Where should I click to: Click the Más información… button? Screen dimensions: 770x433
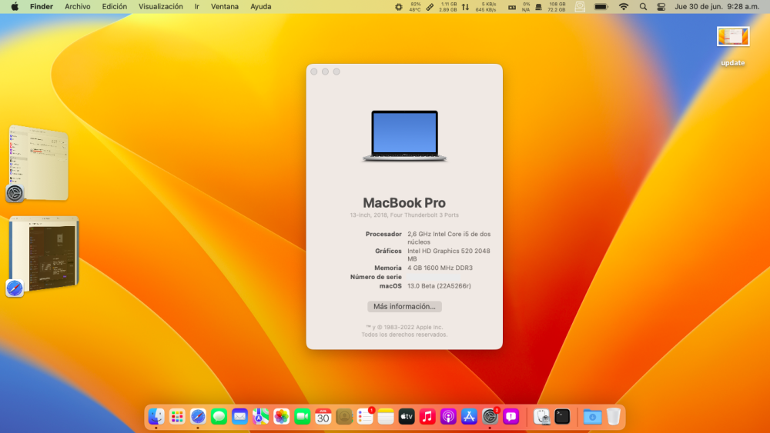point(404,306)
